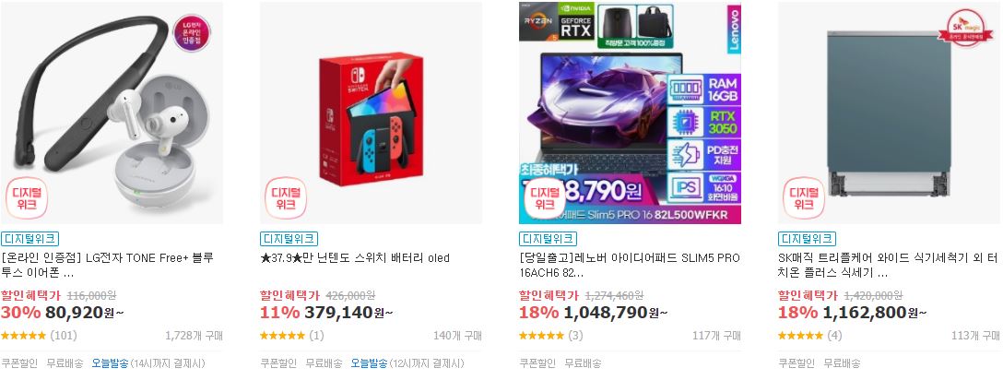The width and height of the screenshot is (1003, 392).
Task: Open the LG전자 TONE Free+ product title link
Action: click(x=108, y=266)
